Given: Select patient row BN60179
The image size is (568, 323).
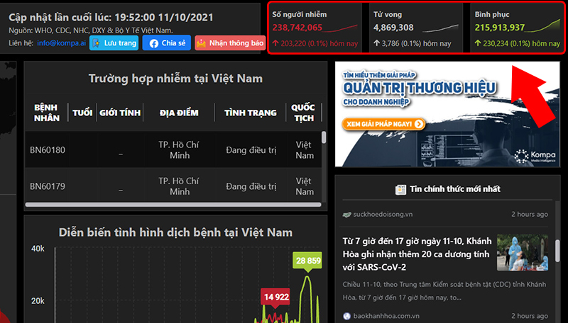Looking at the screenshot, I should point(173,186).
